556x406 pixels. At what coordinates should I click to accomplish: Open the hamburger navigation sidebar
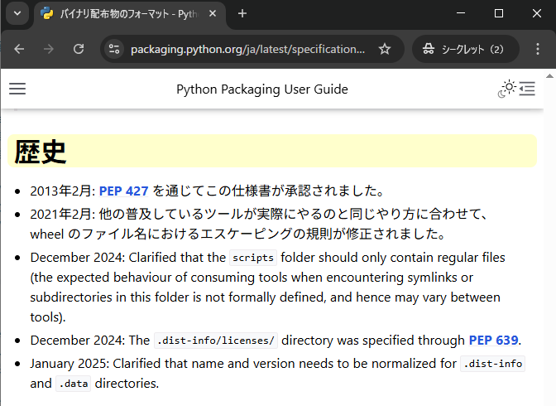pos(17,89)
